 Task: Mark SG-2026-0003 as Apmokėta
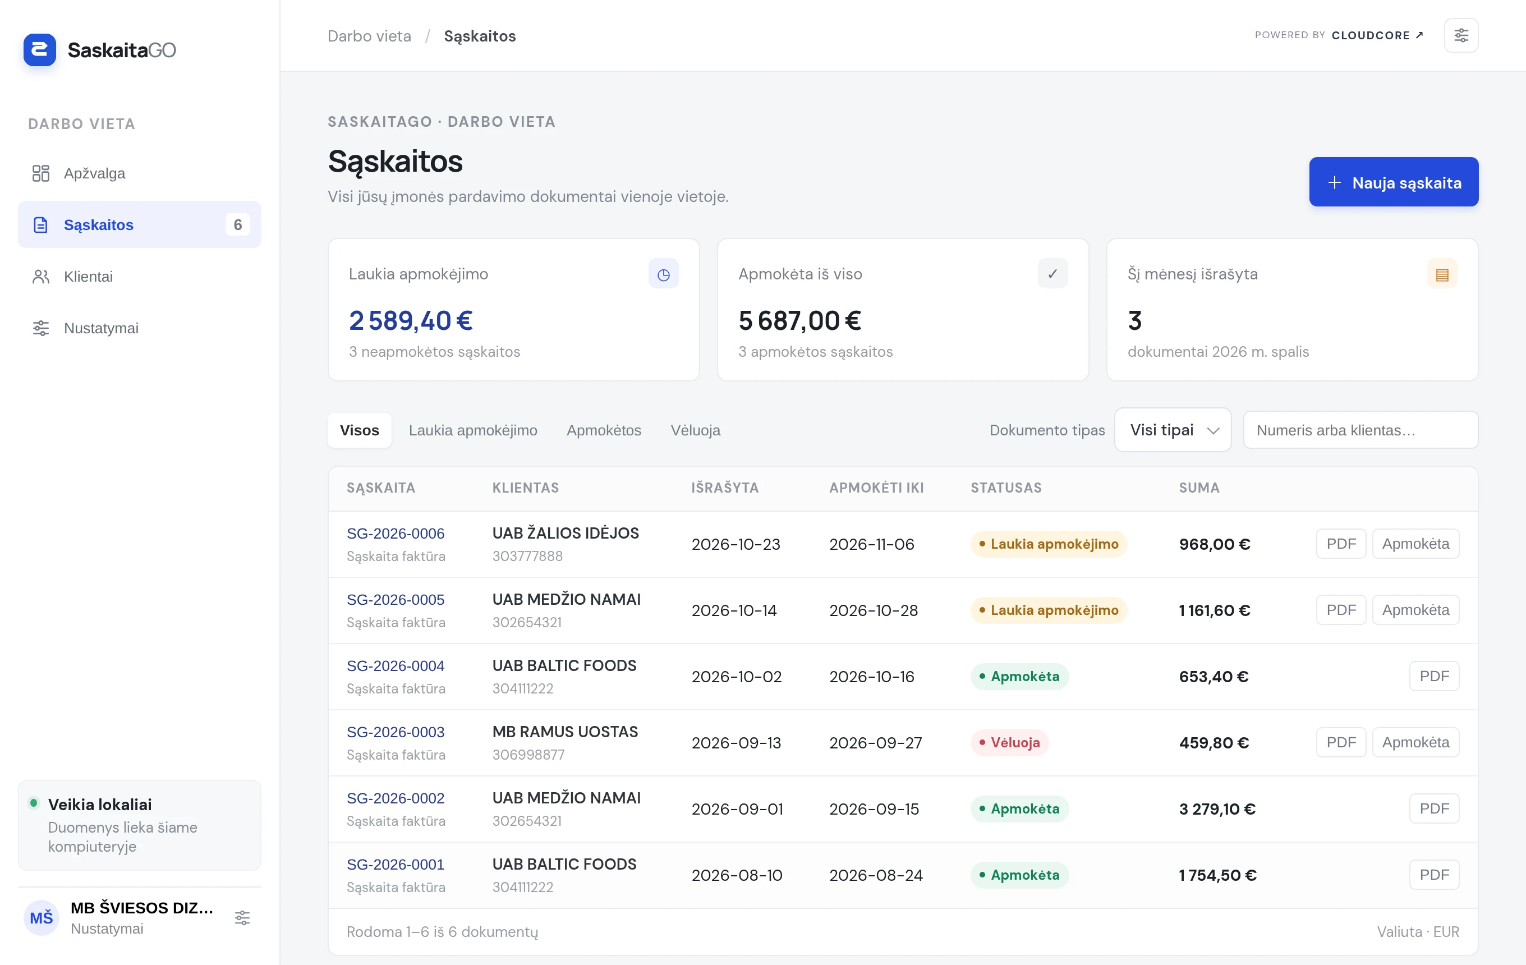(1415, 743)
